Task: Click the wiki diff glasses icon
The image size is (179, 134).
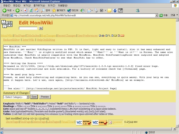Action: coord(103,36)
